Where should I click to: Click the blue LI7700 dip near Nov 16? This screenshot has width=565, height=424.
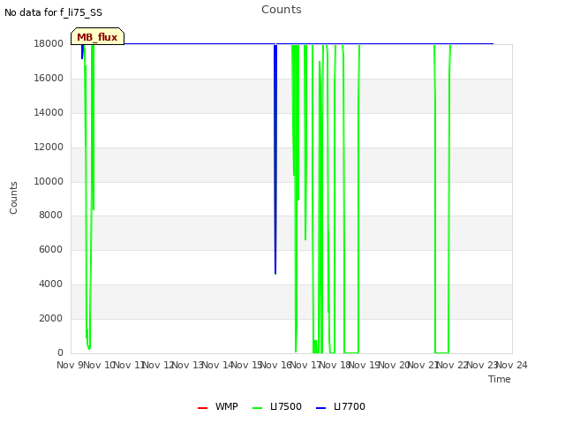pyautogui.click(x=275, y=159)
